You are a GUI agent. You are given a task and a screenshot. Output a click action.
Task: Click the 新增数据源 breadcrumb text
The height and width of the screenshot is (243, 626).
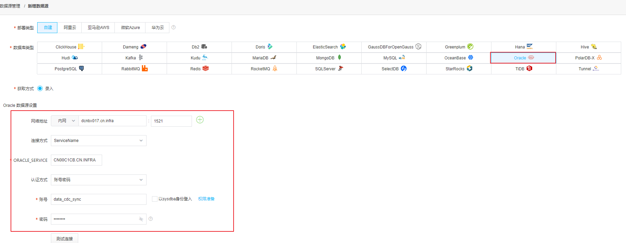point(38,6)
